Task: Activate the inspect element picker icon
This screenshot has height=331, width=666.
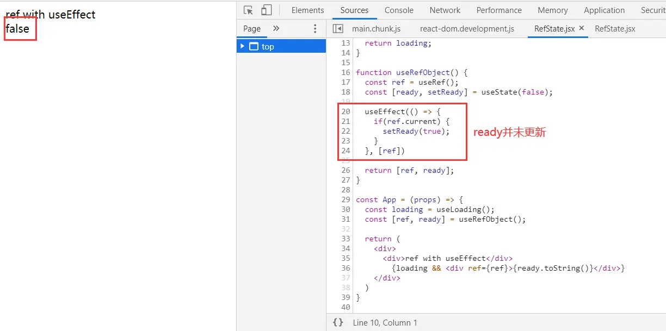Action: point(249,10)
